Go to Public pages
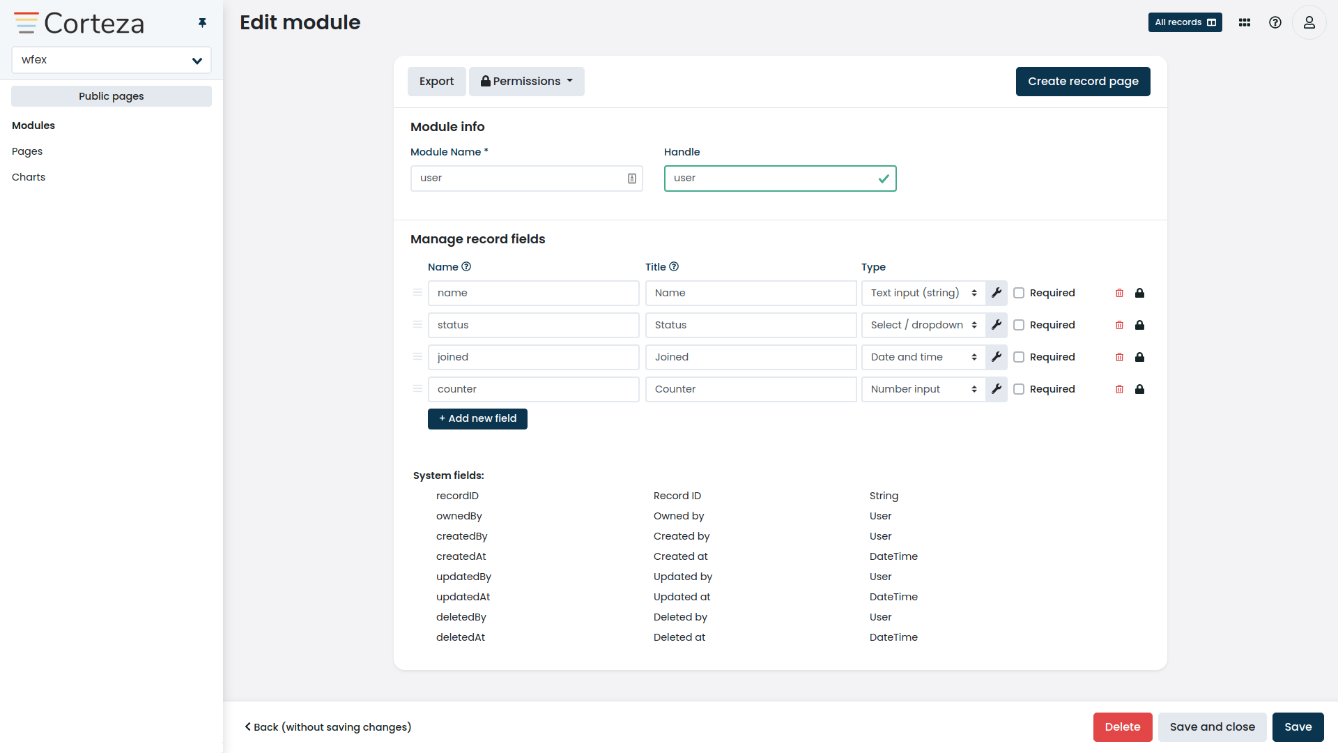The height and width of the screenshot is (753, 1338). [x=111, y=96]
